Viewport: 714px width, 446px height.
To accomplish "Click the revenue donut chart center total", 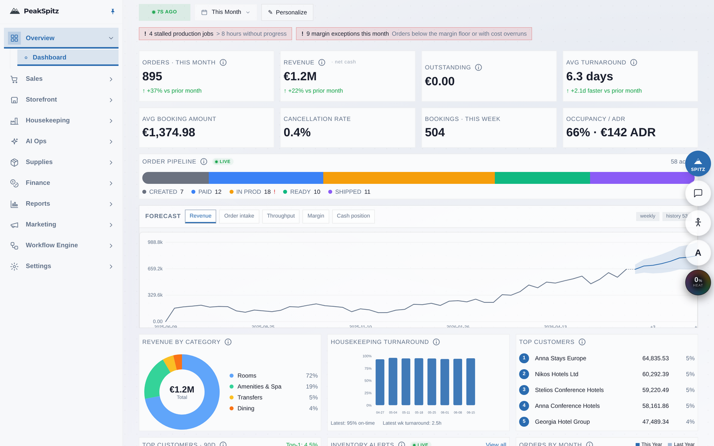I will [182, 392].
